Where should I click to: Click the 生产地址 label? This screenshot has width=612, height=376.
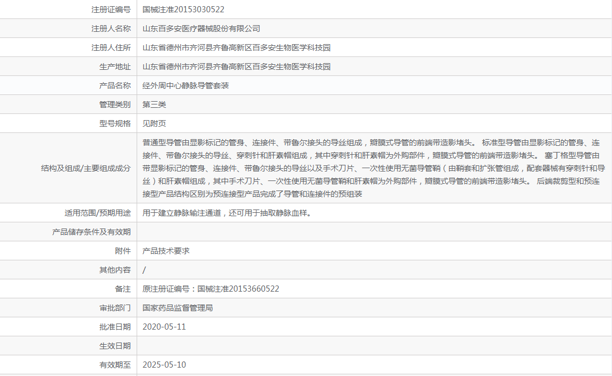[x=115, y=66]
